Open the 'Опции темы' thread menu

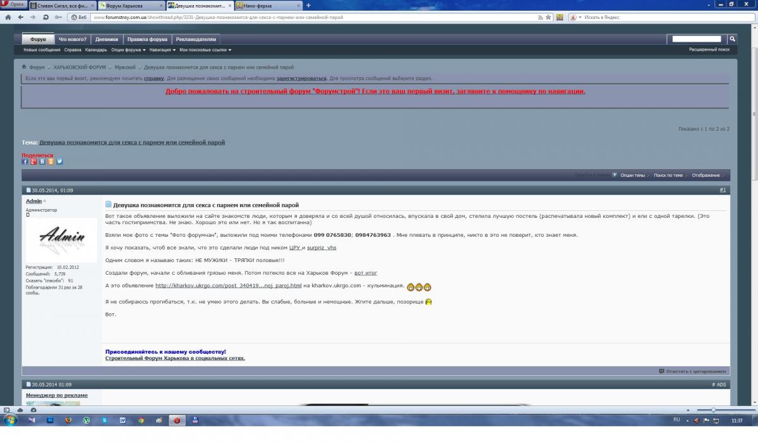pyautogui.click(x=634, y=176)
